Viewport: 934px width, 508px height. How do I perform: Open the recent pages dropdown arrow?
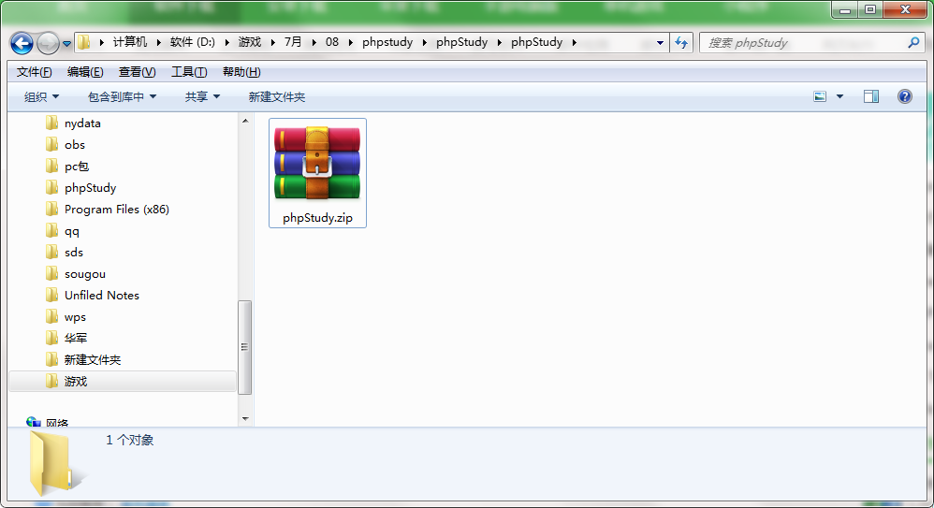coord(66,43)
